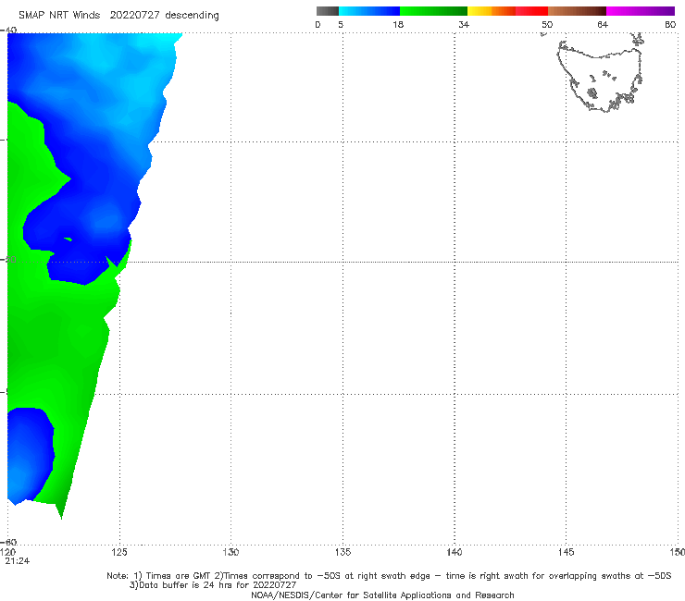This screenshot has height=601, width=685.
Task: Click the 'SMAP NRT Winds 20220727 descending' title
Action: 118,15
